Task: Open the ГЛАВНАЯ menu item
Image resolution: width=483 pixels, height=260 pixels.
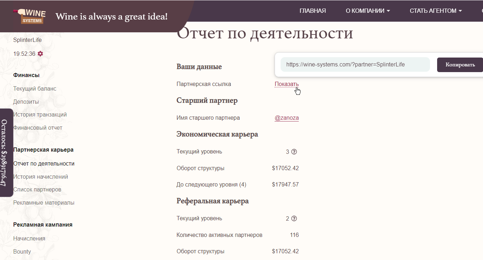Action: (313, 11)
